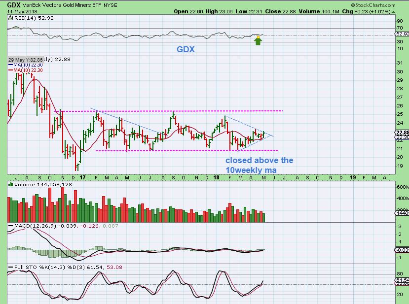The width and height of the screenshot is (409, 304).
Task: Click the -0.126 MACD signal value
Action: pos(89,226)
